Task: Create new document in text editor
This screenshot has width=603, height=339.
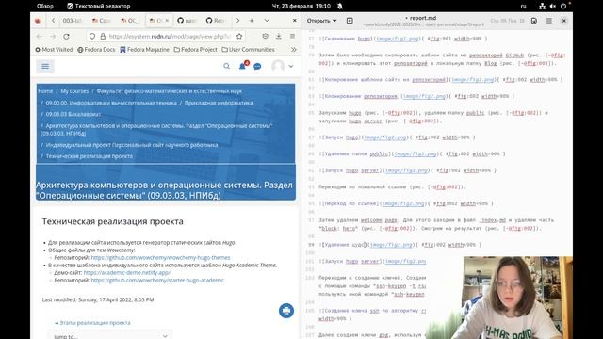Action: pos(350,21)
